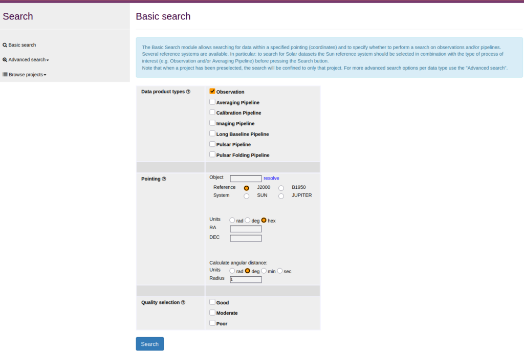This screenshot has height=352, width=524.
Task: Choose the B1950 reference system
Action: click(281, 188)
